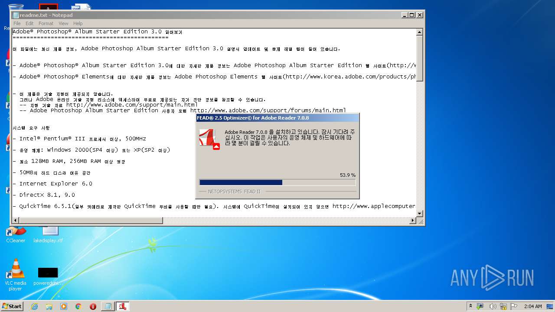555x312 pixels.
Task: Click the Adobe Reader icon in the installer dialog
Action: coord(209,139)
